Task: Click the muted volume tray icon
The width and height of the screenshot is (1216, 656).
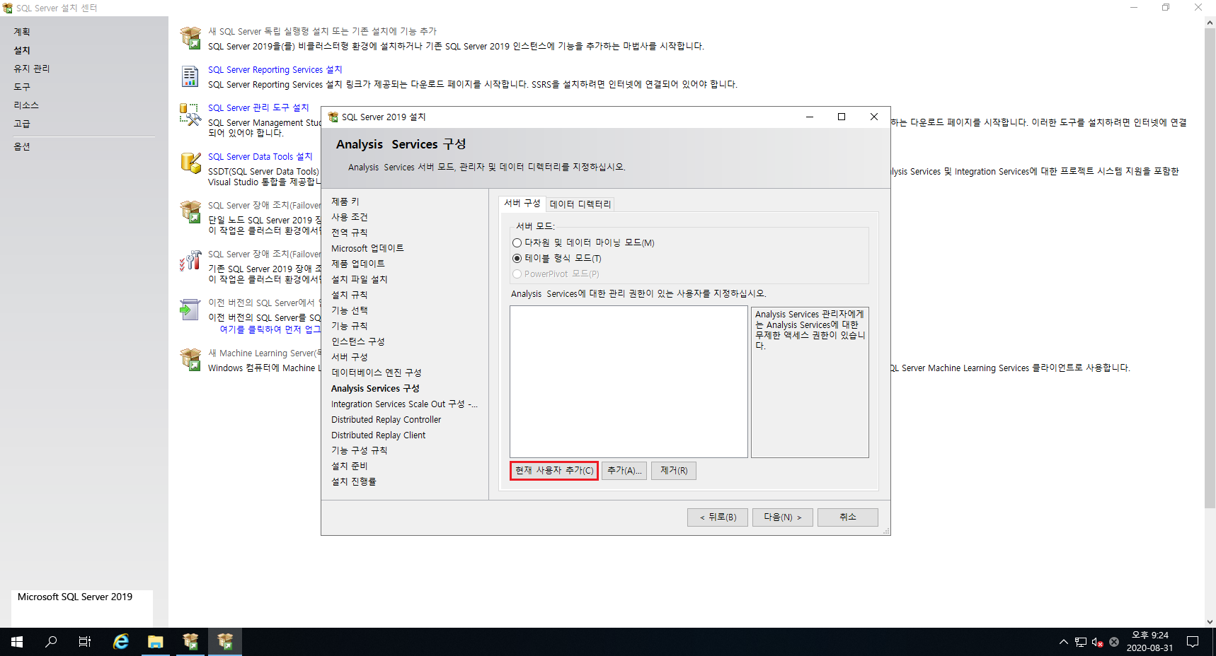Action: point(1097,642)
